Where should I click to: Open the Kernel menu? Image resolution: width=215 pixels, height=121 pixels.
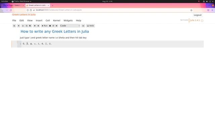coord(57,21)
